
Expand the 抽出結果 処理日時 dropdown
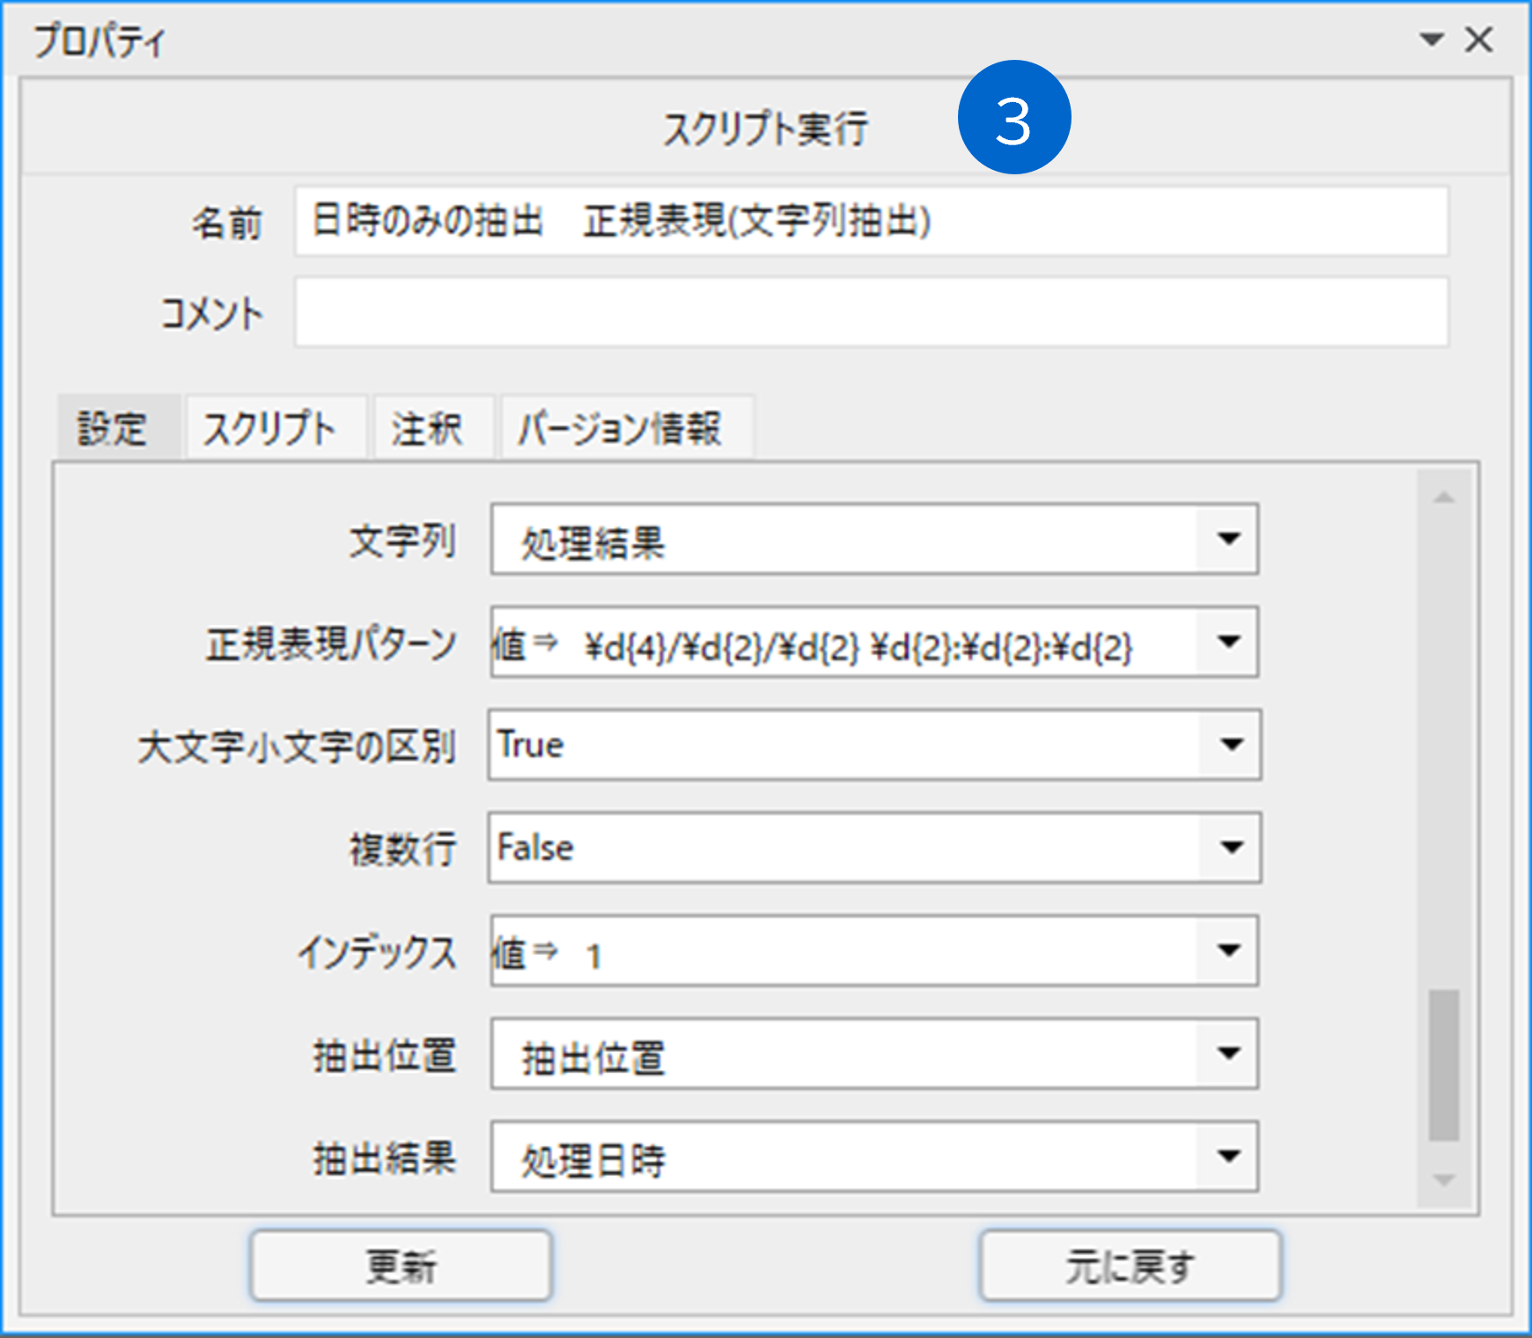(x=1228, y=1157)
